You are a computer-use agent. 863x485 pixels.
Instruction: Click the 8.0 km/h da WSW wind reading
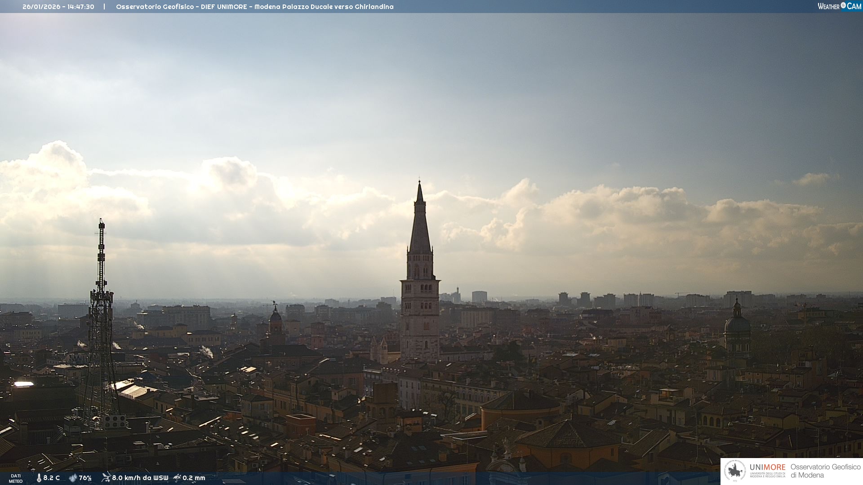pos(140,478)
